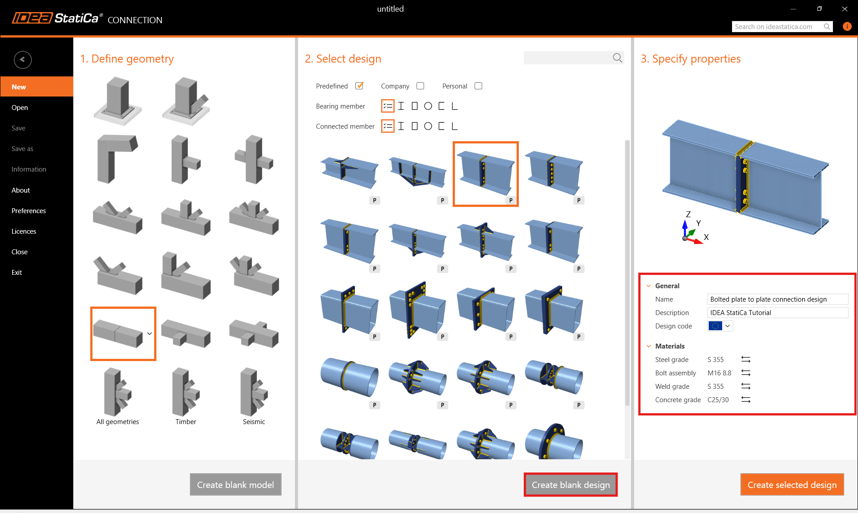Screen dimensions: 858x513
Task: Select channel section filter for Connected member
Action: pyautogui.click(x=441, y=126)
